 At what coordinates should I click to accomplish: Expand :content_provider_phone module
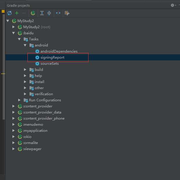[x=14, y=118]
